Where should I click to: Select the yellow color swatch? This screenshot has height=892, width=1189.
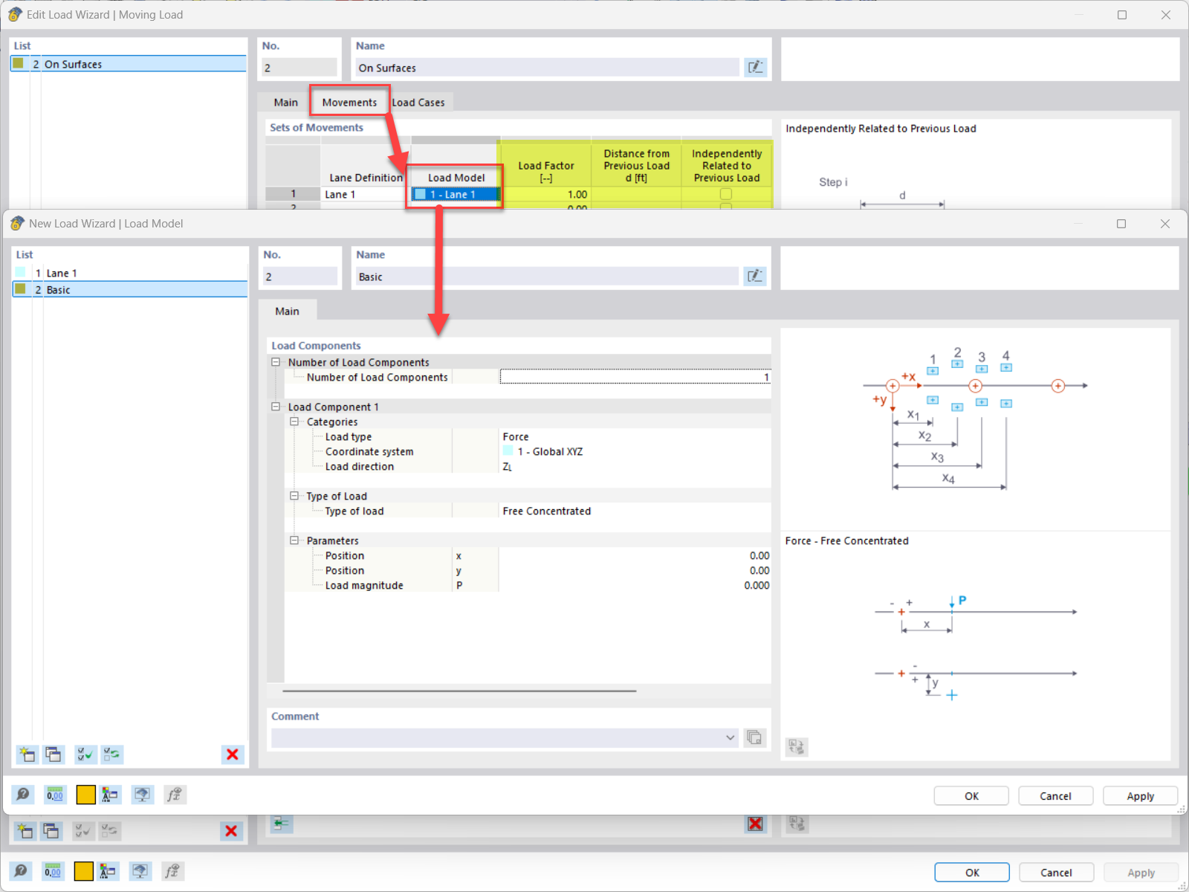86,794
